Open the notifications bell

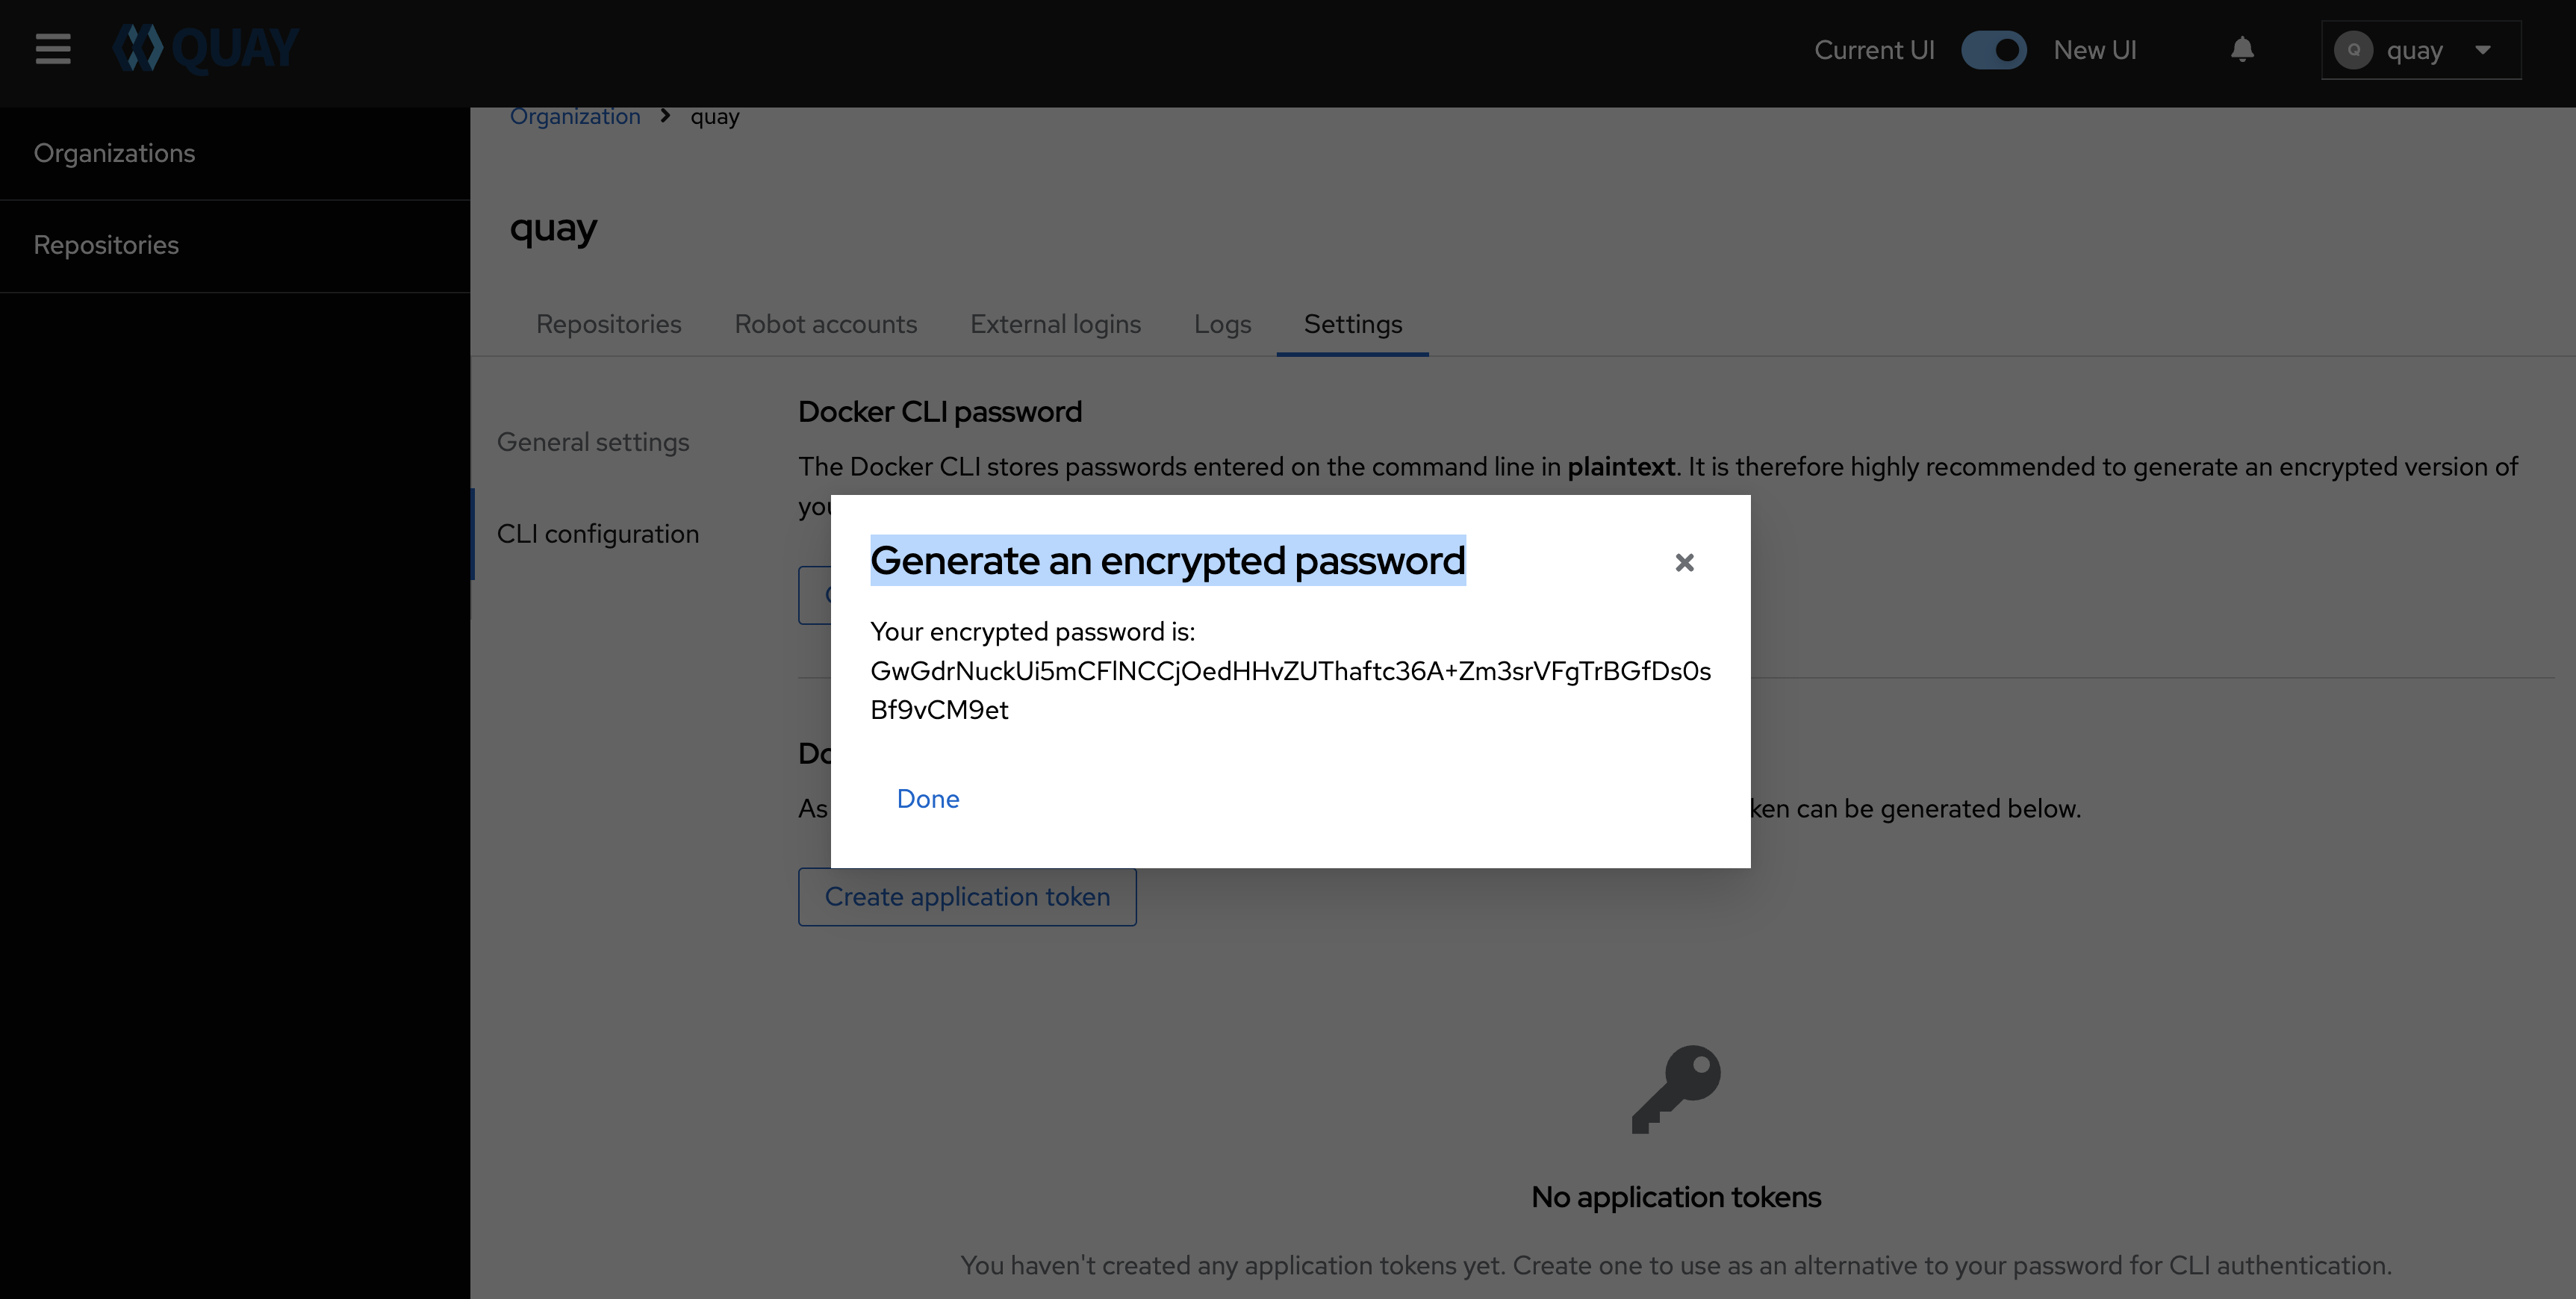(x=2242, y=49)
